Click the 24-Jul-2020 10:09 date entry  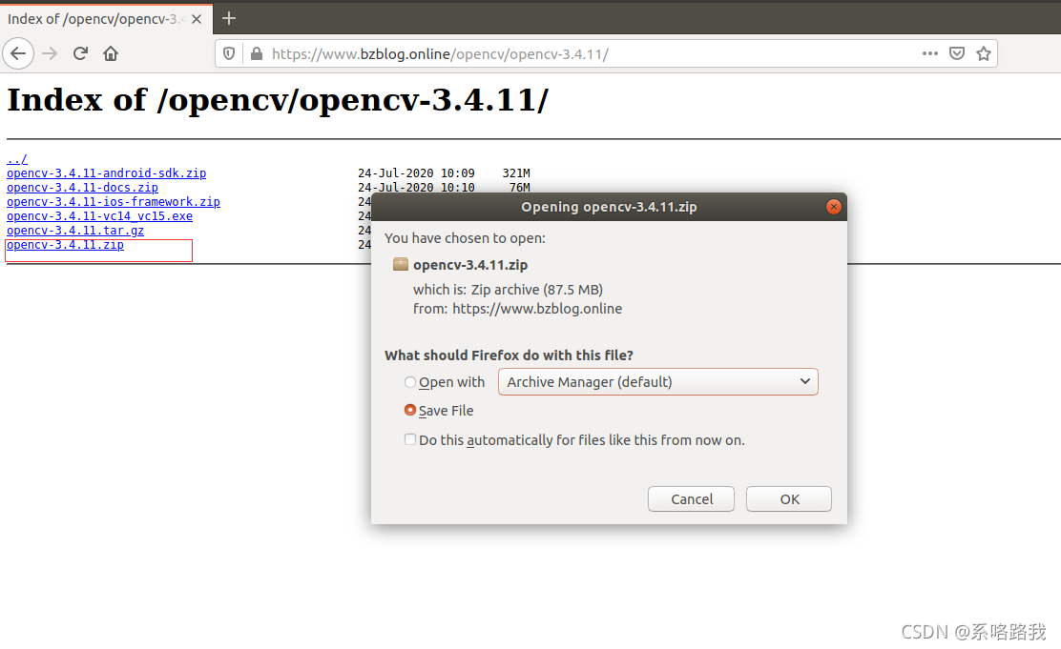point(416,173)
